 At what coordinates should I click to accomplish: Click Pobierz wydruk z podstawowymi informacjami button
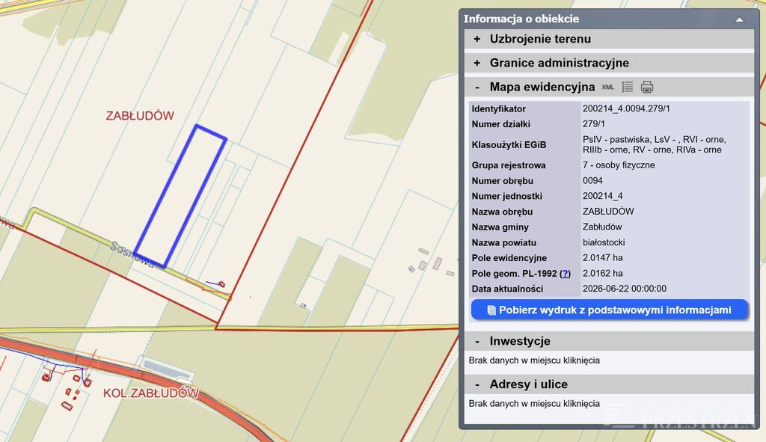click(609, 310)
